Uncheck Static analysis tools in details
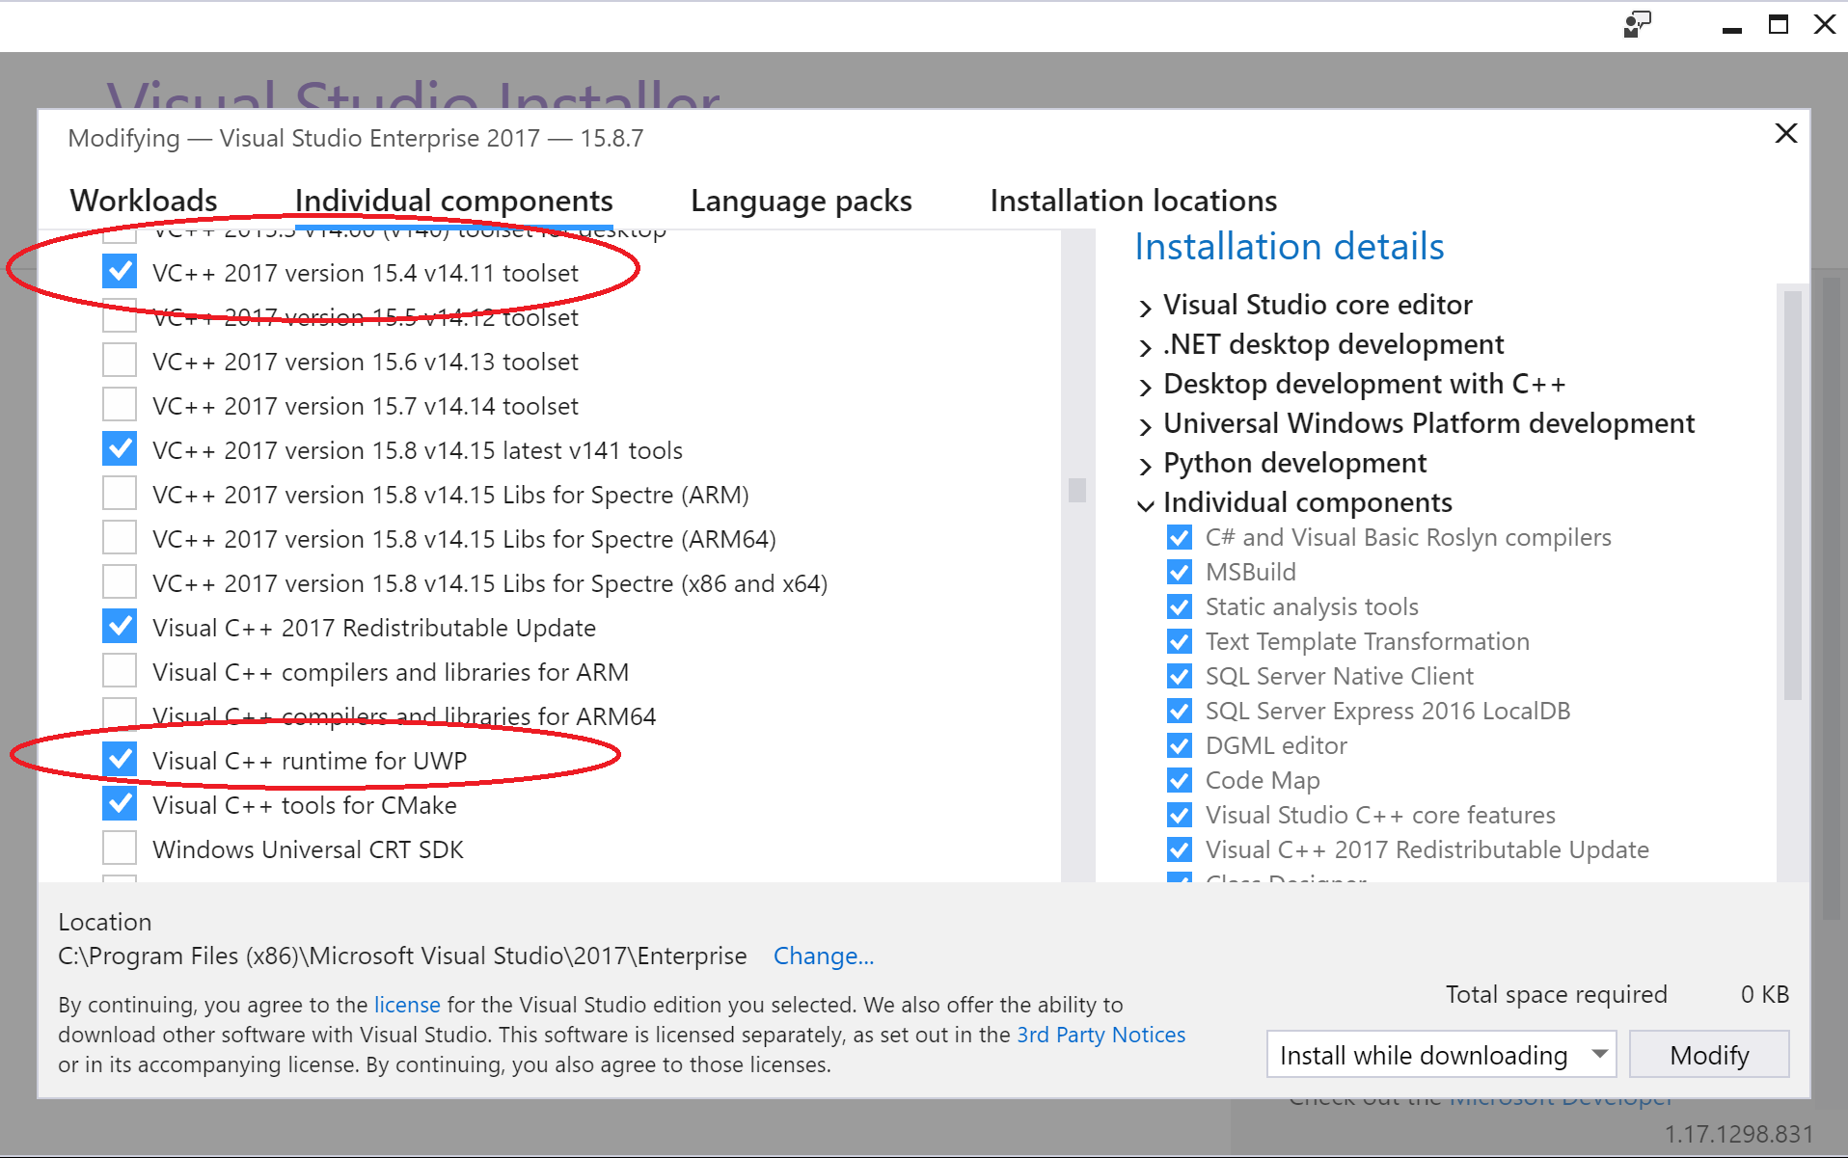 pos(1179,606)
